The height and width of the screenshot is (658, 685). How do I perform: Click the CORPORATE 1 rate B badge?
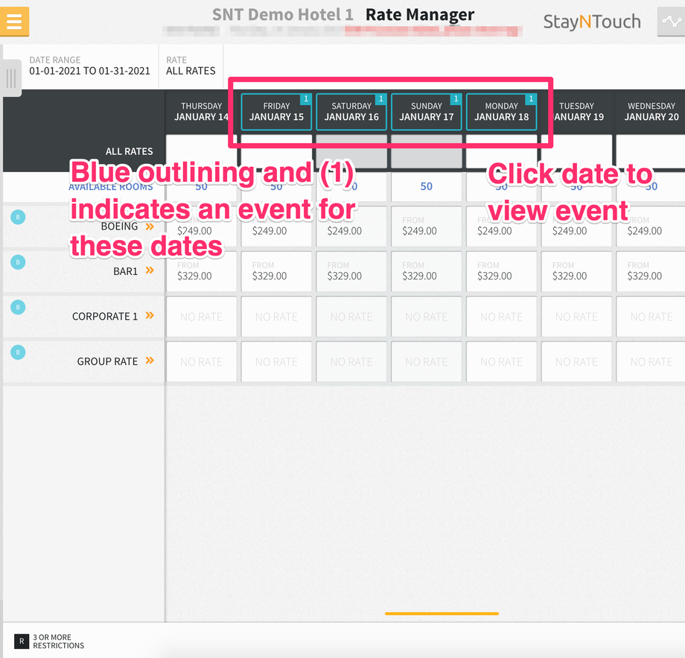pyautogui.click(x=18, y=307)
